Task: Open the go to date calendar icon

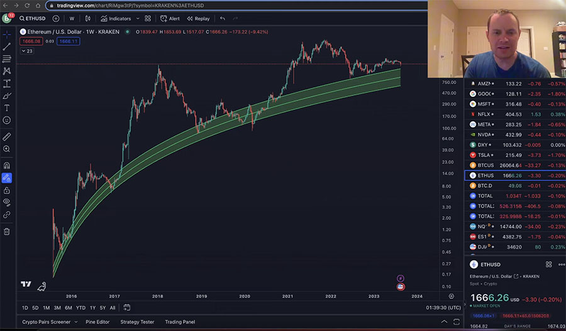Action: tap(126, 308)
